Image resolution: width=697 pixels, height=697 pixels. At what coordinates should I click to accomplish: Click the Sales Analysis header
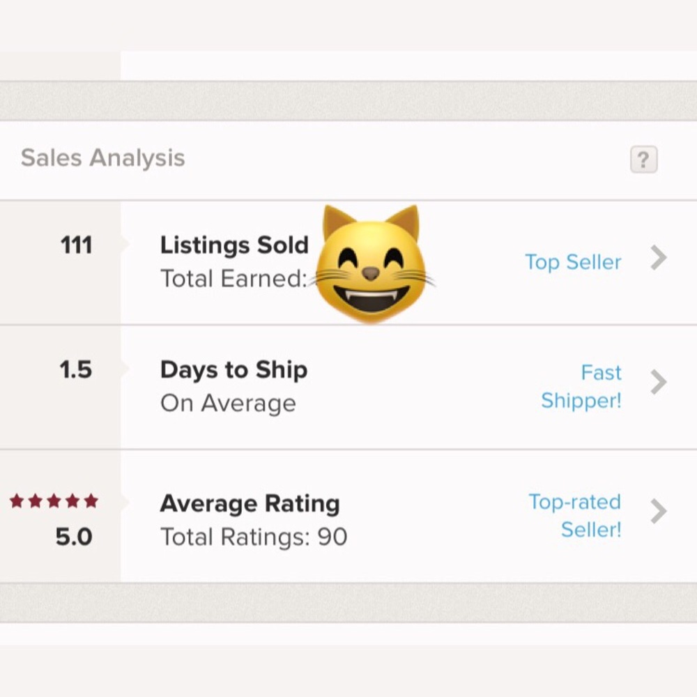pyautogui.click(x=103, y=158)
